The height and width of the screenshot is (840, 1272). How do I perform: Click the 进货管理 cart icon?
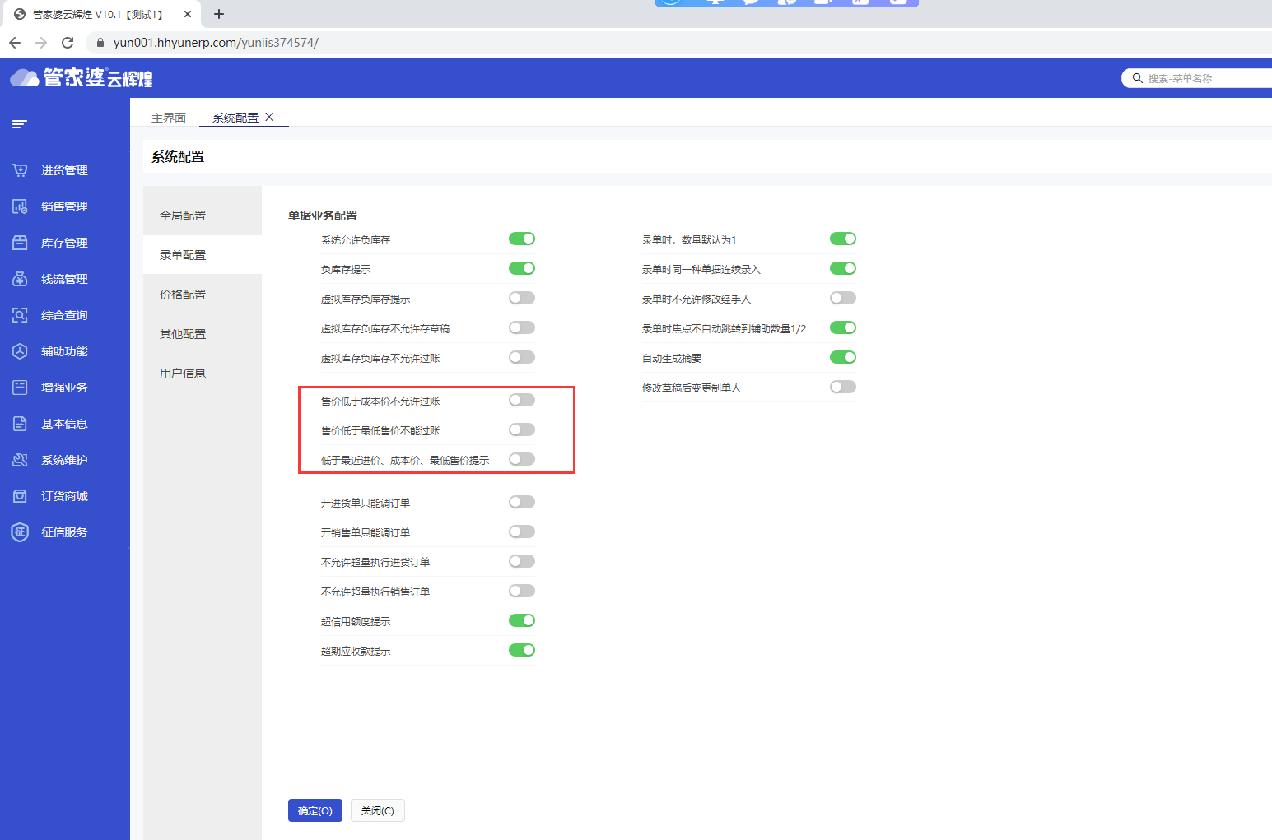tap(20, 170)
